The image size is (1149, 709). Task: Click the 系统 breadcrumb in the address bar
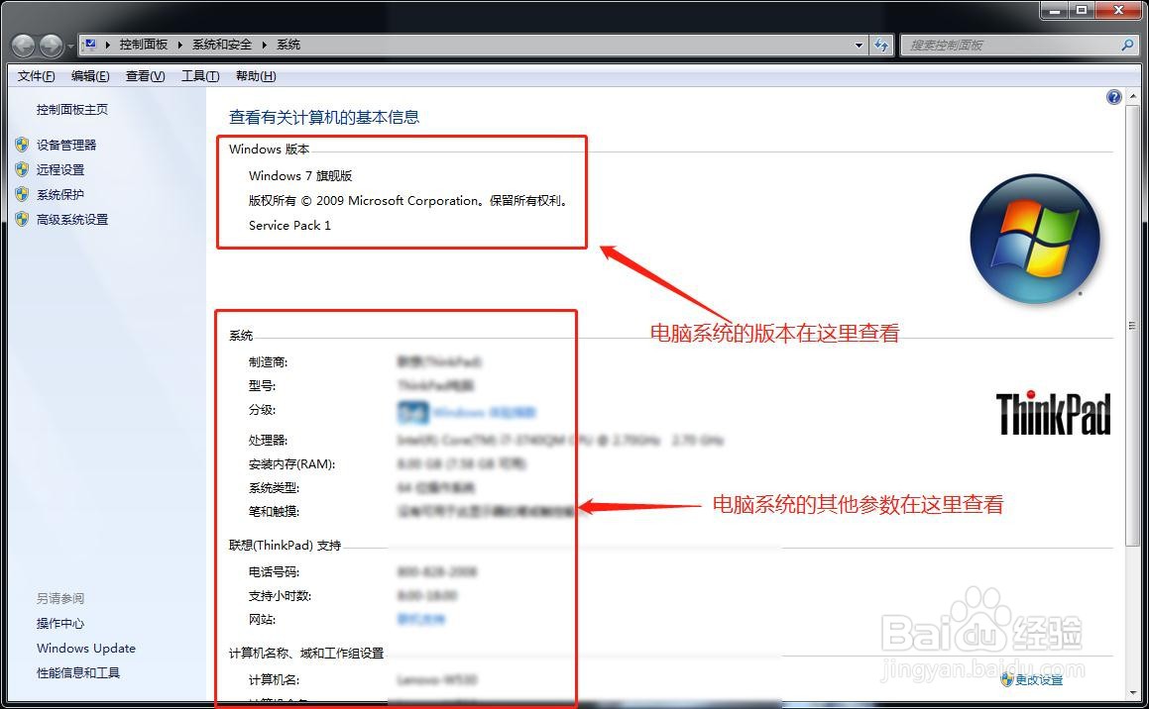click(287, 45)
